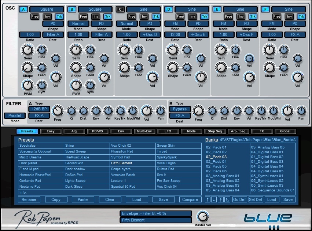Enable Free mode on oscillator A

tap(35, 16)
